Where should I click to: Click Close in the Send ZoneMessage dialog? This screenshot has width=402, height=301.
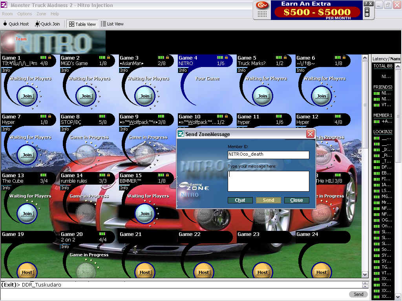tap(297, 200)
